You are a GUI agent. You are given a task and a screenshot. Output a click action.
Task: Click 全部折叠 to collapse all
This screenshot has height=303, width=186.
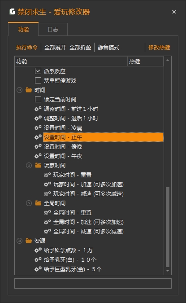pyautogui.click(x=80, y=47)
